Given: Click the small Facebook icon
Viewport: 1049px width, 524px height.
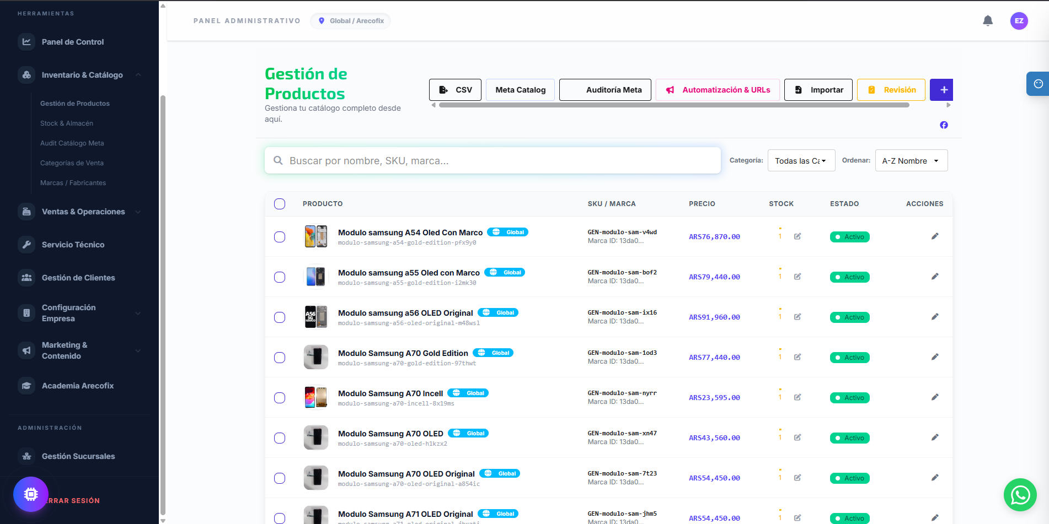Looking at the screenshot, I should pos(944,125).
